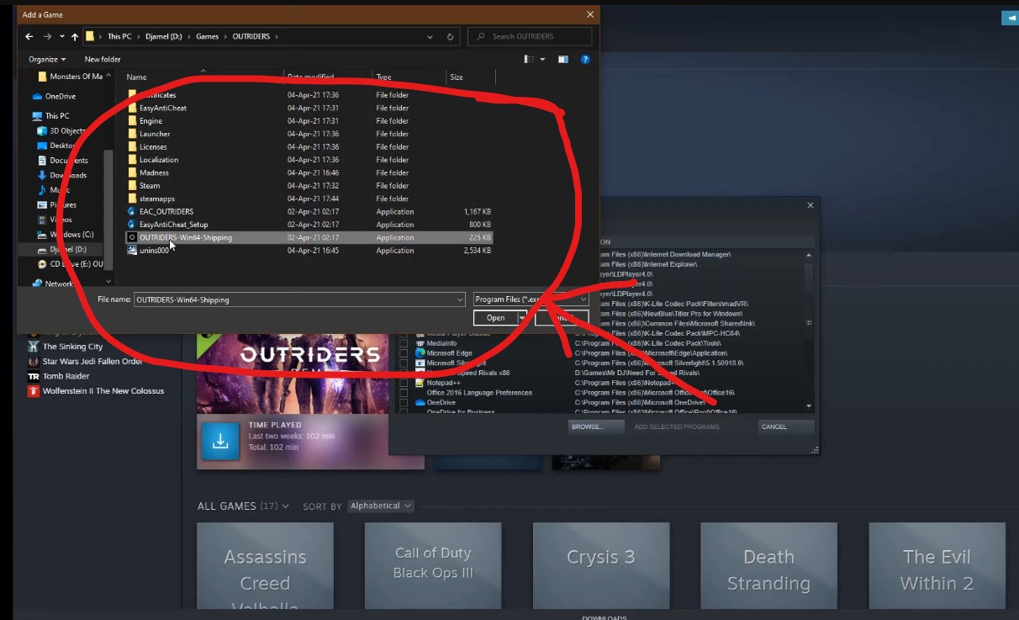
Task: Select Network in the navigation pane
Action: [x=59, y=284]
